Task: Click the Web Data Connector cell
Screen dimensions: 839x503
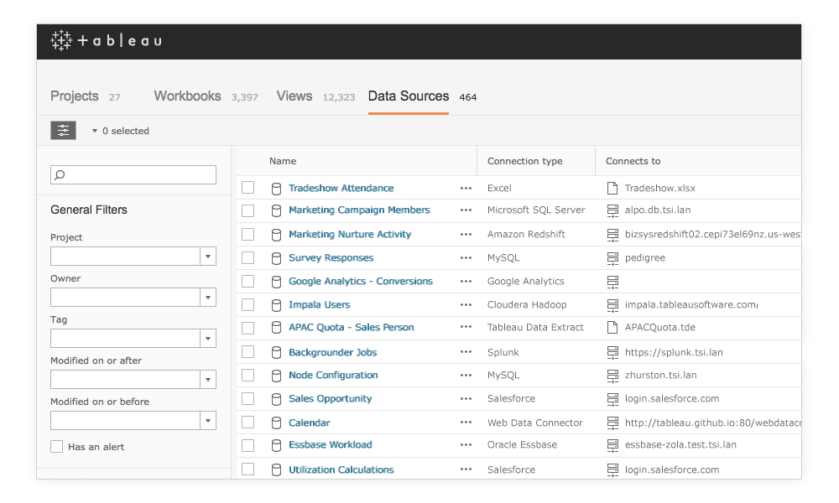Action: (534, 423)
